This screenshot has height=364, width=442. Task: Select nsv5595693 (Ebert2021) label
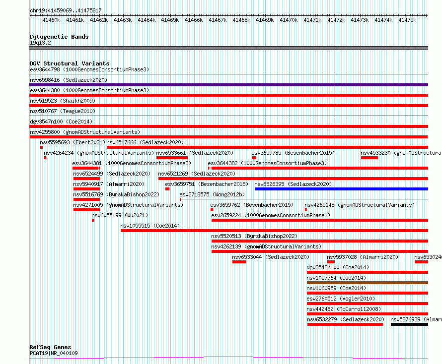73,142
